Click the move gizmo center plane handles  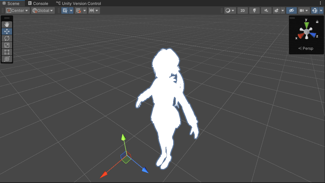126,157
